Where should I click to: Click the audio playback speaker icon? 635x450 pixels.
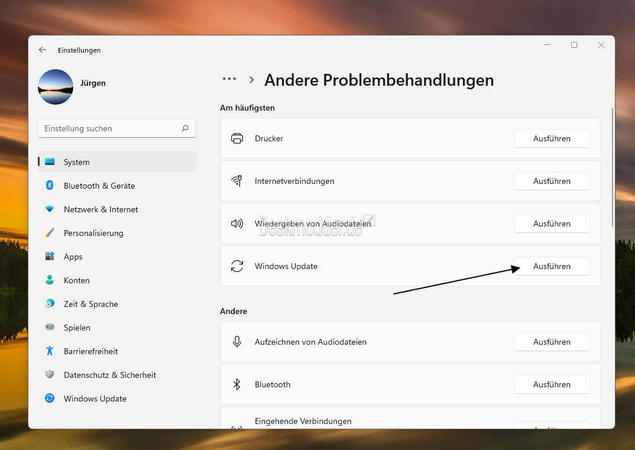click(237, 224)
